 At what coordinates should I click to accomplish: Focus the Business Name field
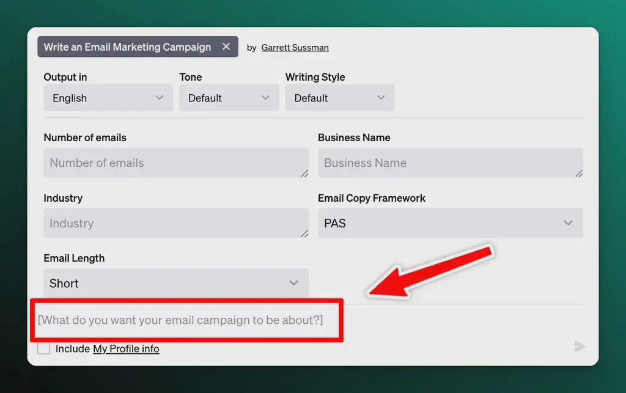[451, 163]
